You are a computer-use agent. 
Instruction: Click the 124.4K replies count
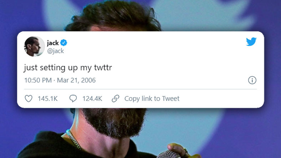coord(92,99)
